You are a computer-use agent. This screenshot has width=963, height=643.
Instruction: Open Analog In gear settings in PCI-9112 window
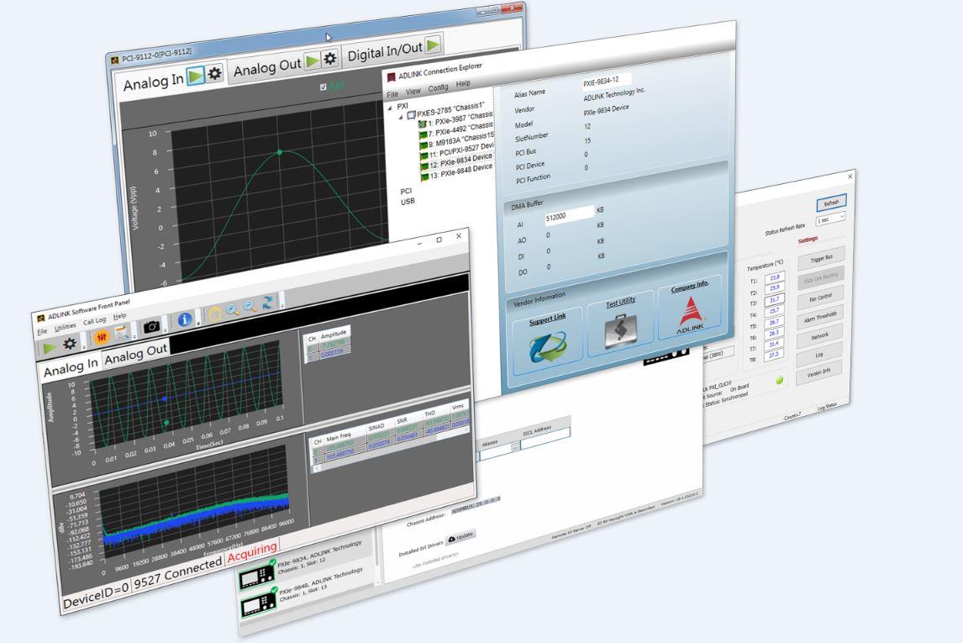tap(214, 74)
